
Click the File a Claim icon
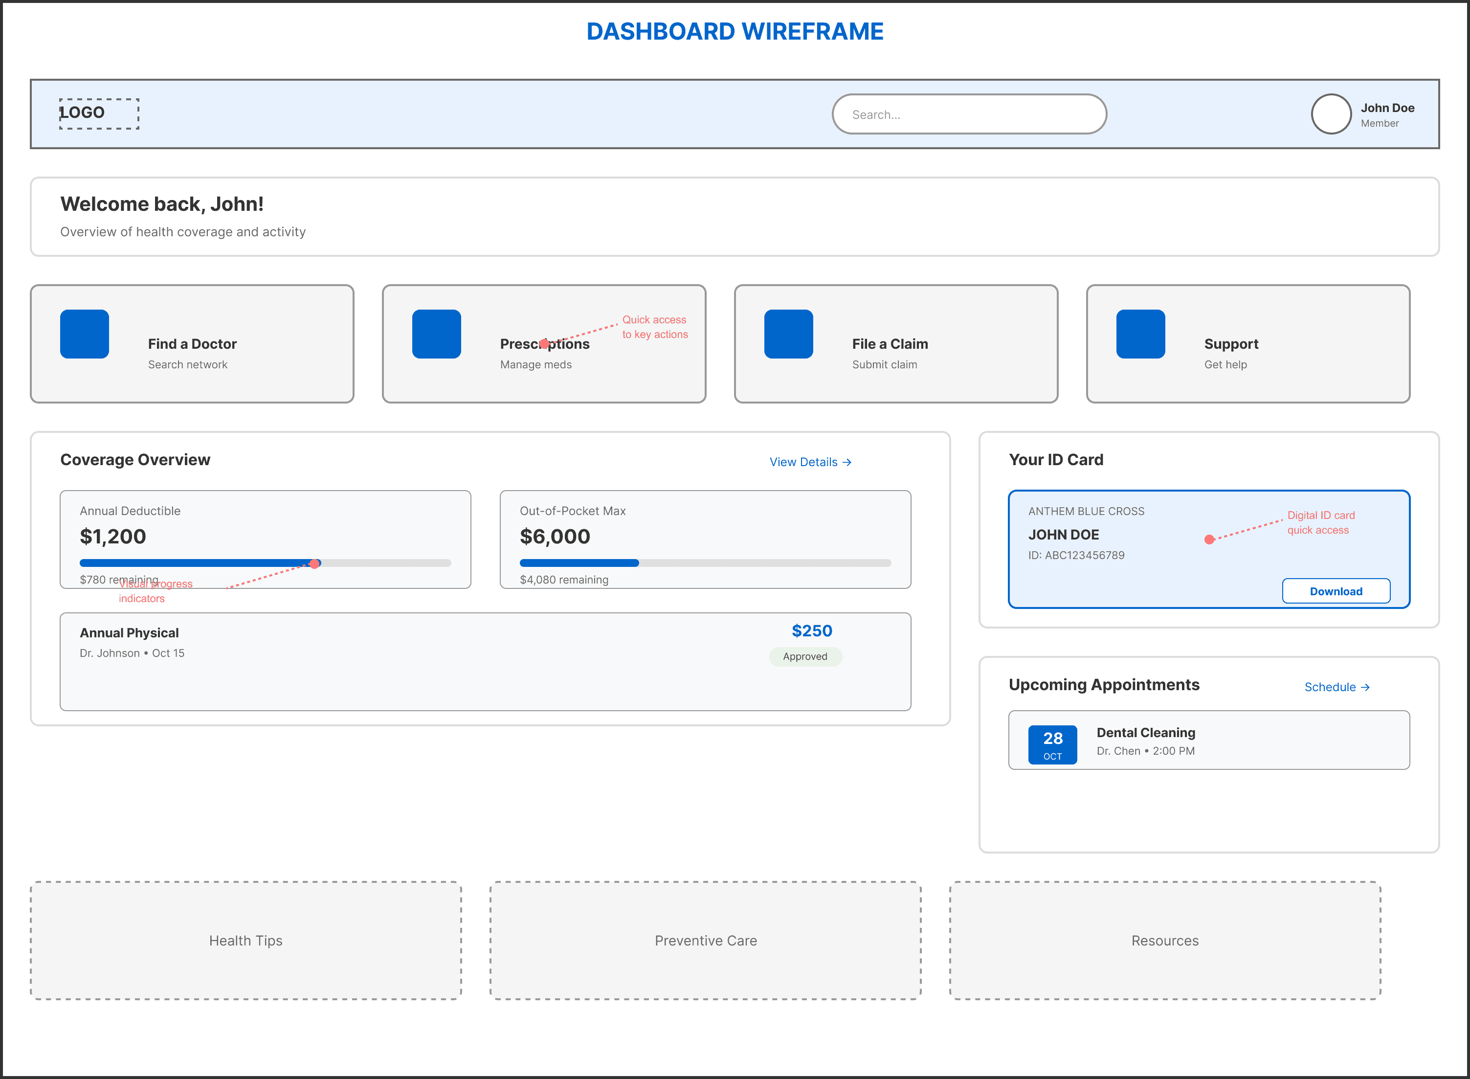click(788, 334)
